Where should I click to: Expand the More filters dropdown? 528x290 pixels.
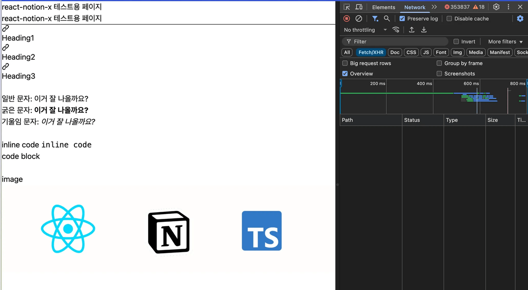point(506,41)
